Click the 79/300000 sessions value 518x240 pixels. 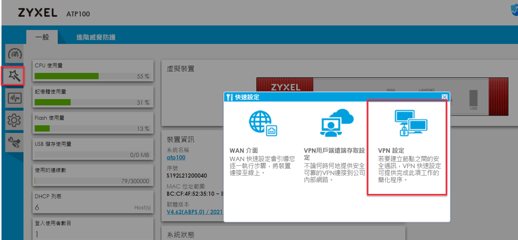[135, 181]
